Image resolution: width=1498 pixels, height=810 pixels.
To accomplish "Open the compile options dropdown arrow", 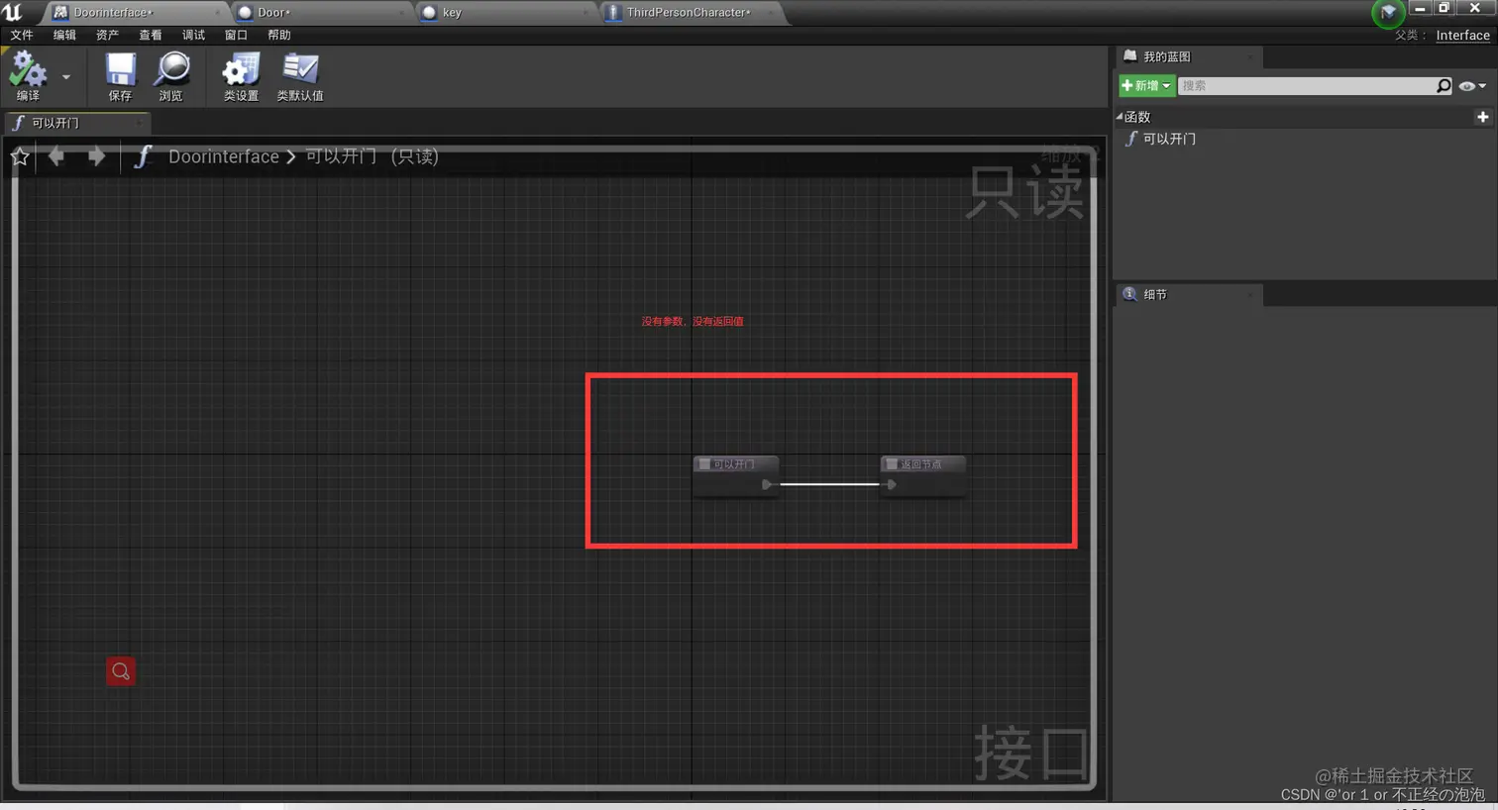I will click(66, 76).
